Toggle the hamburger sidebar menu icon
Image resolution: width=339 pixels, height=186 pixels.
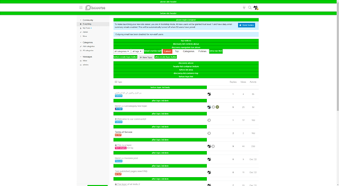(81, 7)
